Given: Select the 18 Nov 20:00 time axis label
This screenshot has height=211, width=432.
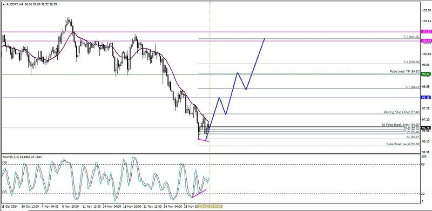Looking at the screenshot, I should tap(132, 206).
